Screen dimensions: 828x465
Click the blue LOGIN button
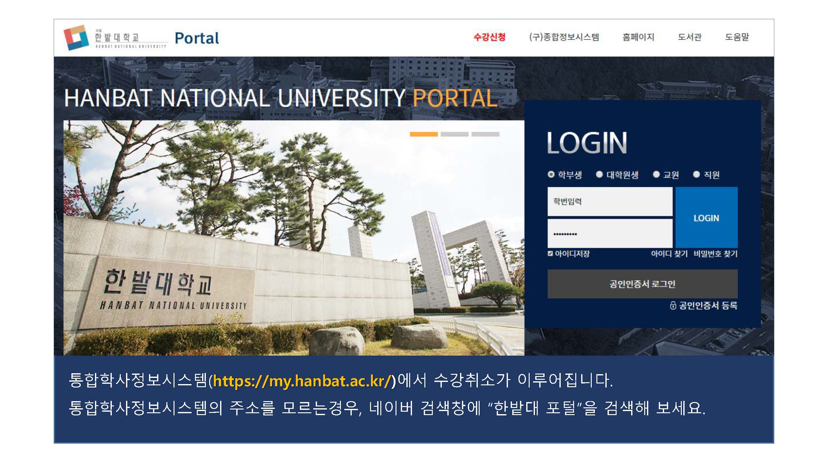coord(706,218)
